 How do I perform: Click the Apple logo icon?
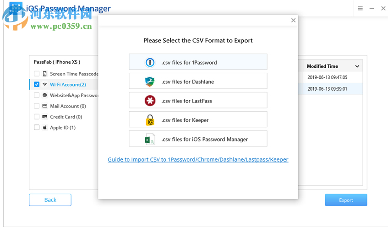click(45, 127)
